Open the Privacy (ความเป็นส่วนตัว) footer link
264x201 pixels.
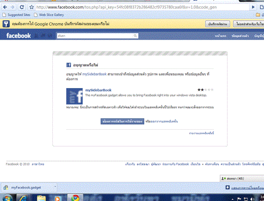click(x=230, y=164)
